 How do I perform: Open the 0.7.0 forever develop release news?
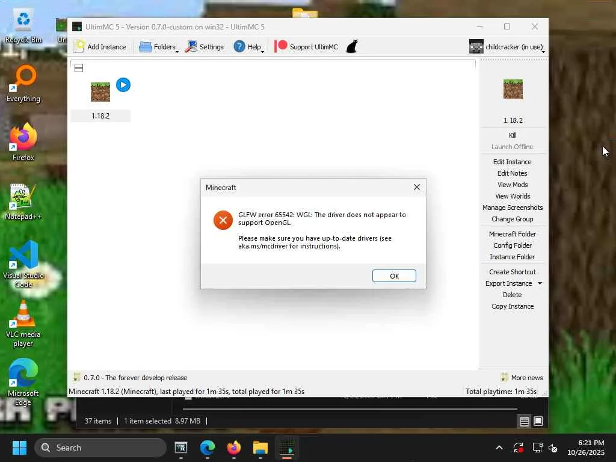[x=131, y=378]
